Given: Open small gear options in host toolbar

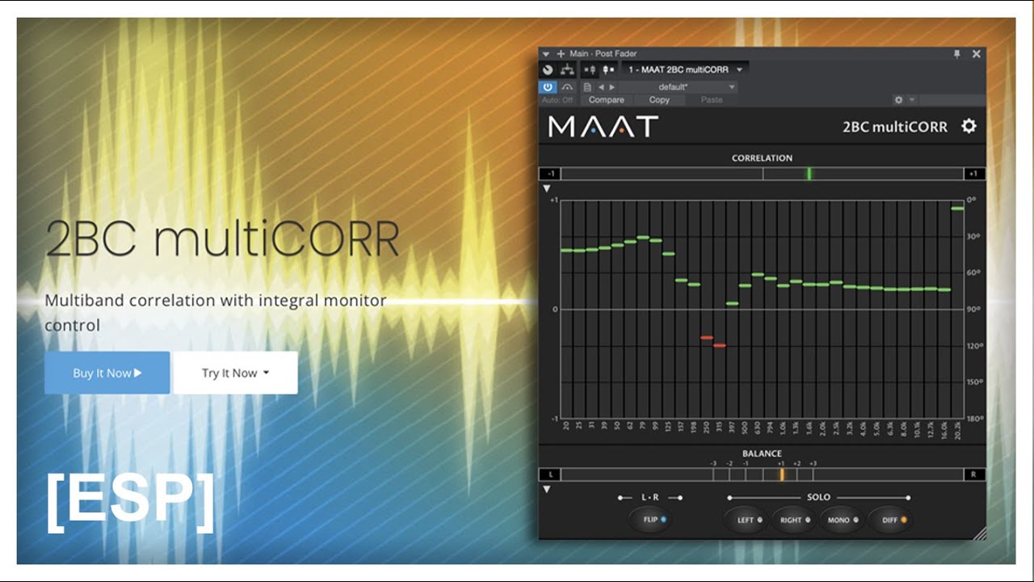Looking at the screenshot, I should click(898, 99).
